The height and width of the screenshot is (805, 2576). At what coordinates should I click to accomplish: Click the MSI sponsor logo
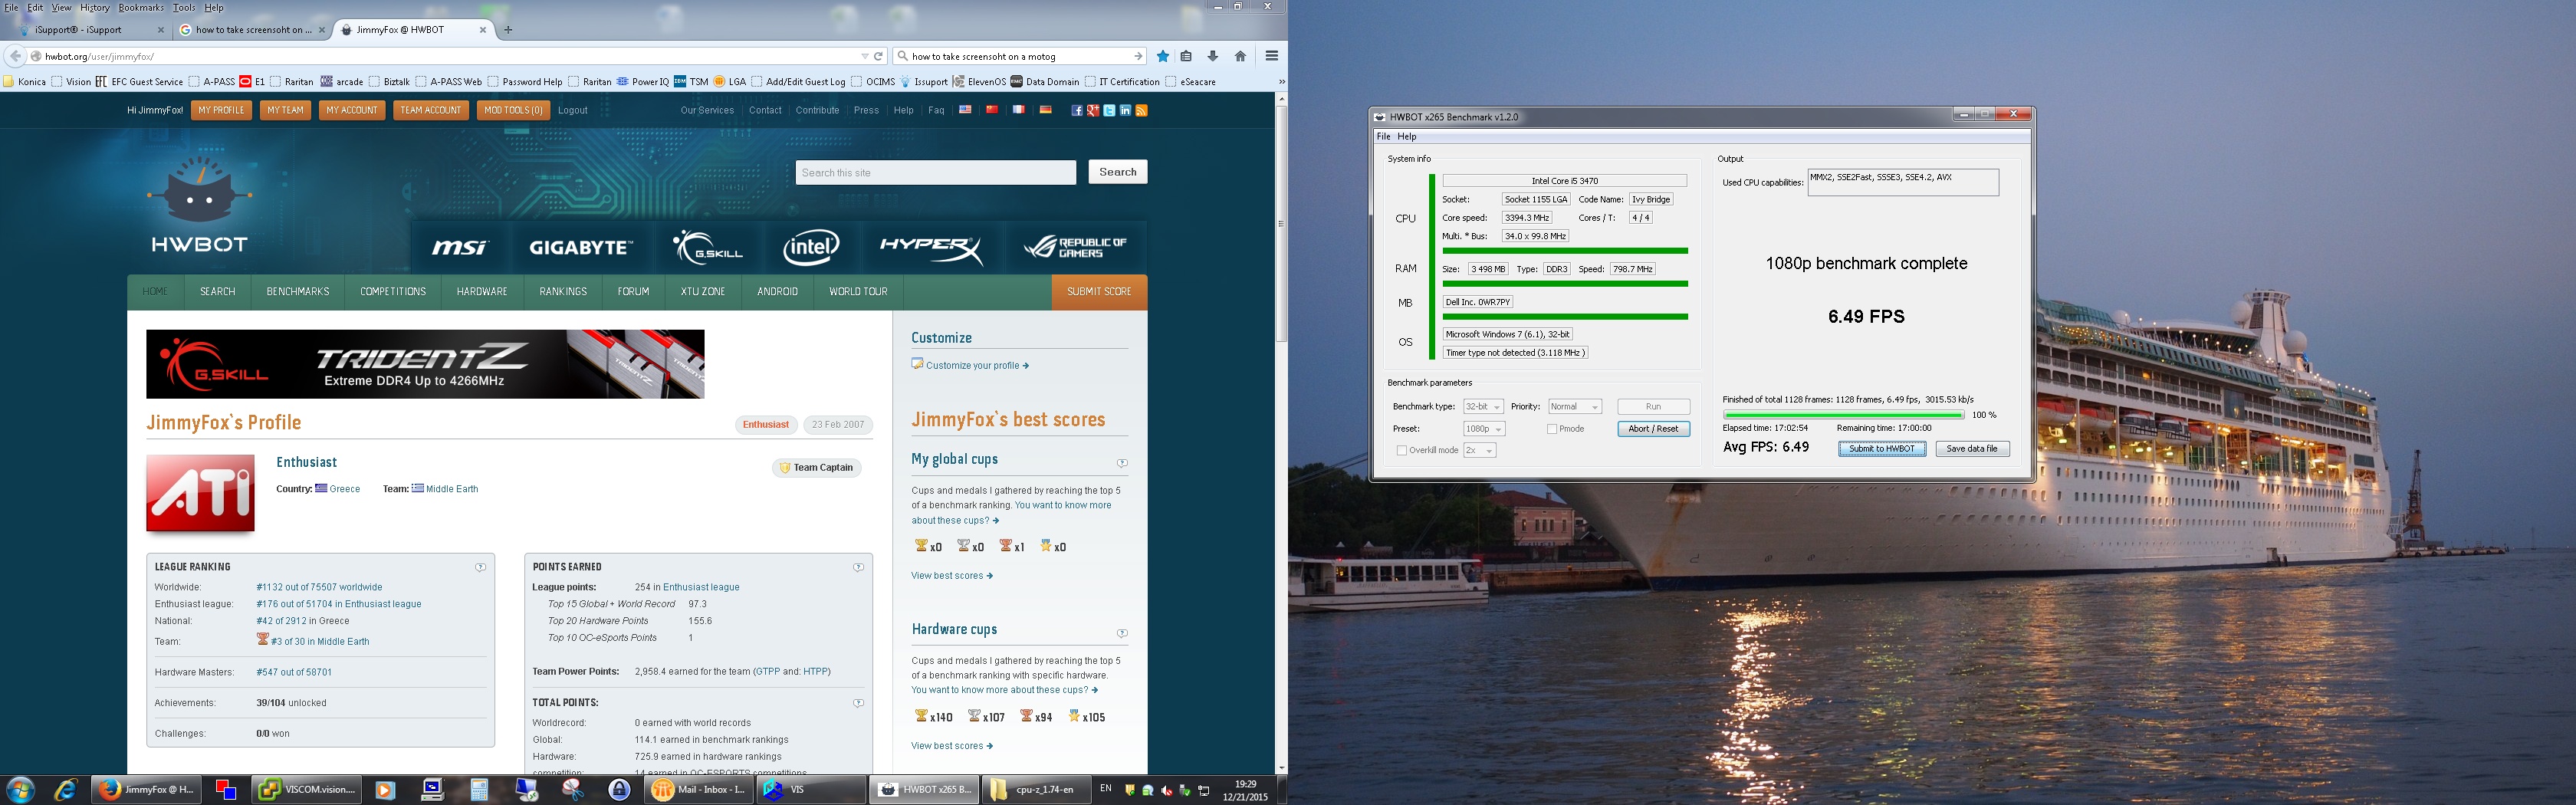click(459, 247)
